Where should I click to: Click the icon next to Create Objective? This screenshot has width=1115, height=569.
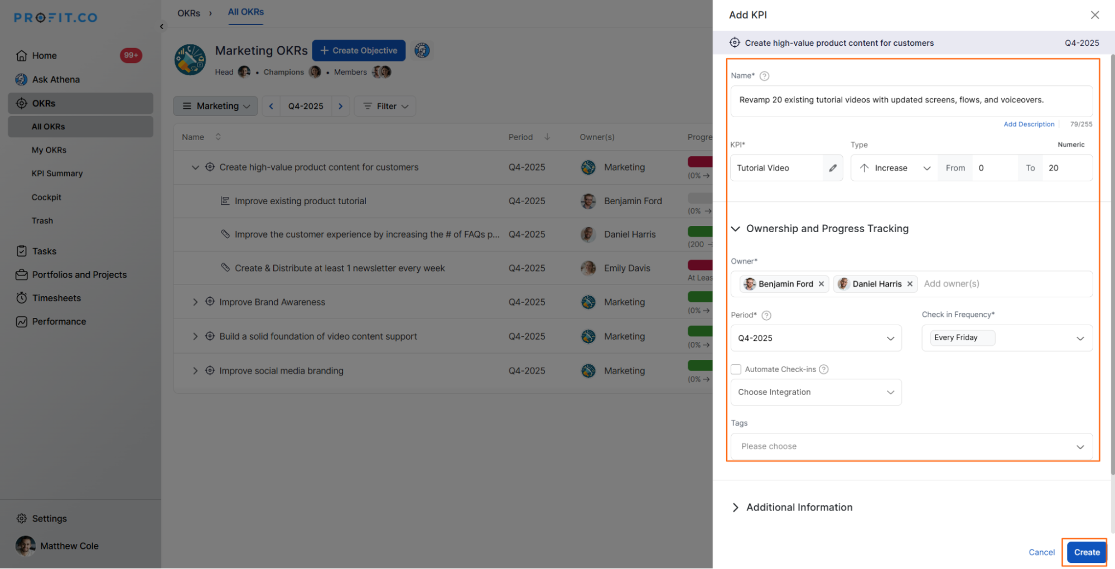click(x=422, y=51)
